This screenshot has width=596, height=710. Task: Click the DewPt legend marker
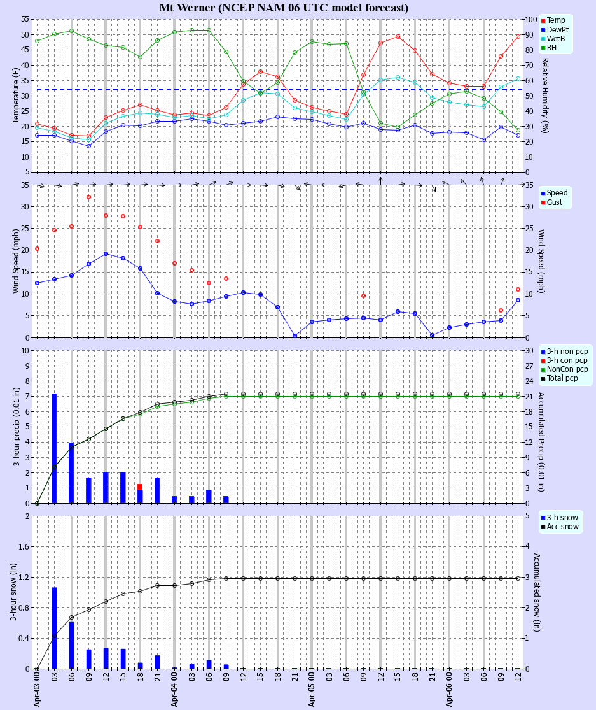click(542, 29)
